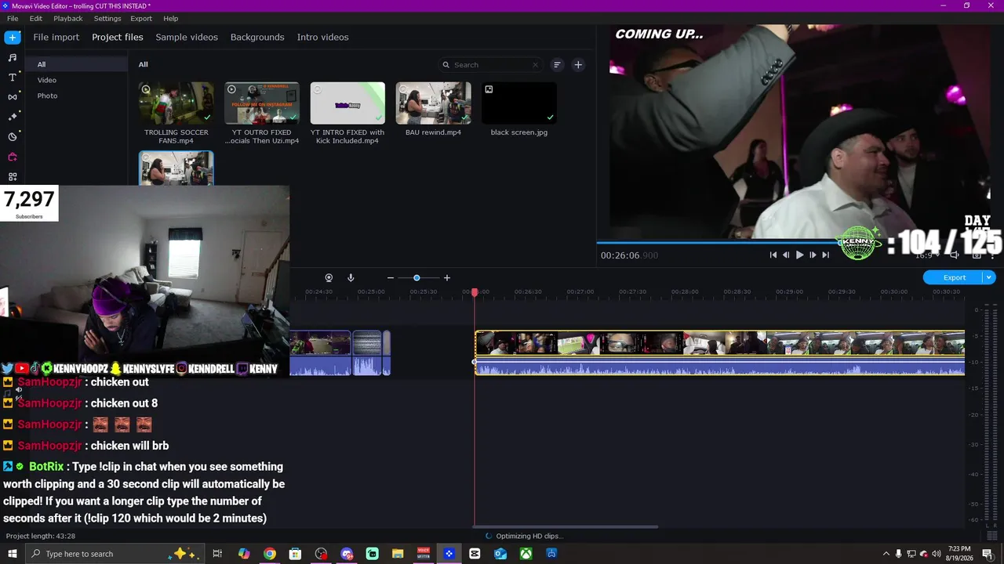Select the YT INTRO FIXED video thumbnail
Screen dimensions: 1004x564
(347, 103)
